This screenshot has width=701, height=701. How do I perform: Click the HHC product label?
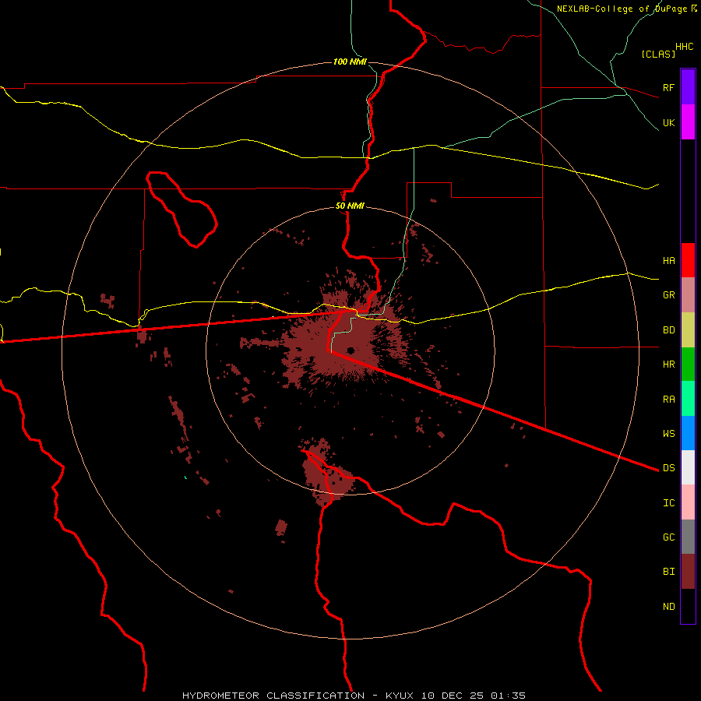tap(684, 47)
